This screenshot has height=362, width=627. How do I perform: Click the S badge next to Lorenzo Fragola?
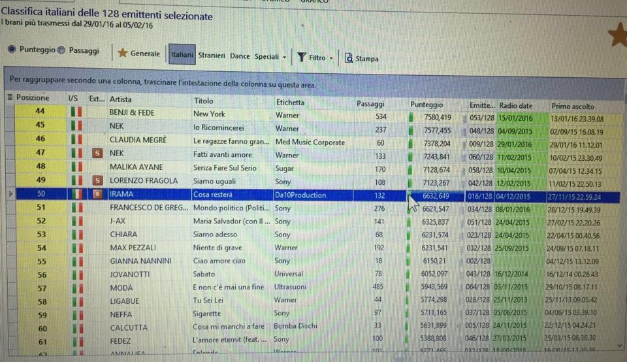pyautogui.click(x=97, y=180)
